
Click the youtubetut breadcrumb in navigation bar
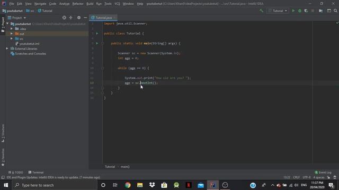pyautogui.click(x=13, y=11)
